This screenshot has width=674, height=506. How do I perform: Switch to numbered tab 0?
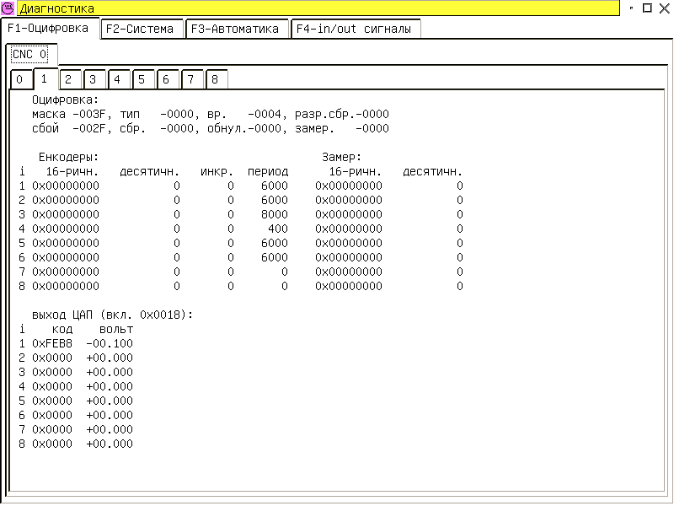point(19,80)
